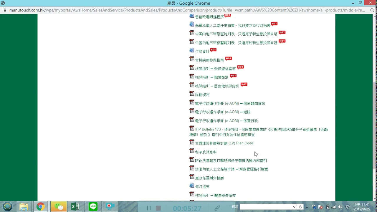Stop the screen recording

(158, 208)
